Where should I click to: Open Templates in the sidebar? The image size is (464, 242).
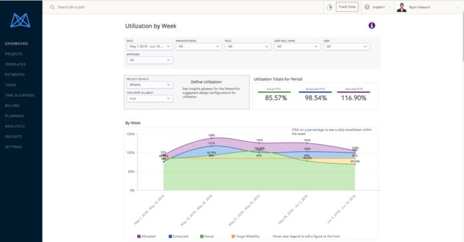pyautogui.click(x=15, y=64)
